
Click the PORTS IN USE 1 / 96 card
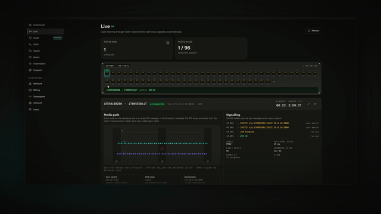click(211, 48)
